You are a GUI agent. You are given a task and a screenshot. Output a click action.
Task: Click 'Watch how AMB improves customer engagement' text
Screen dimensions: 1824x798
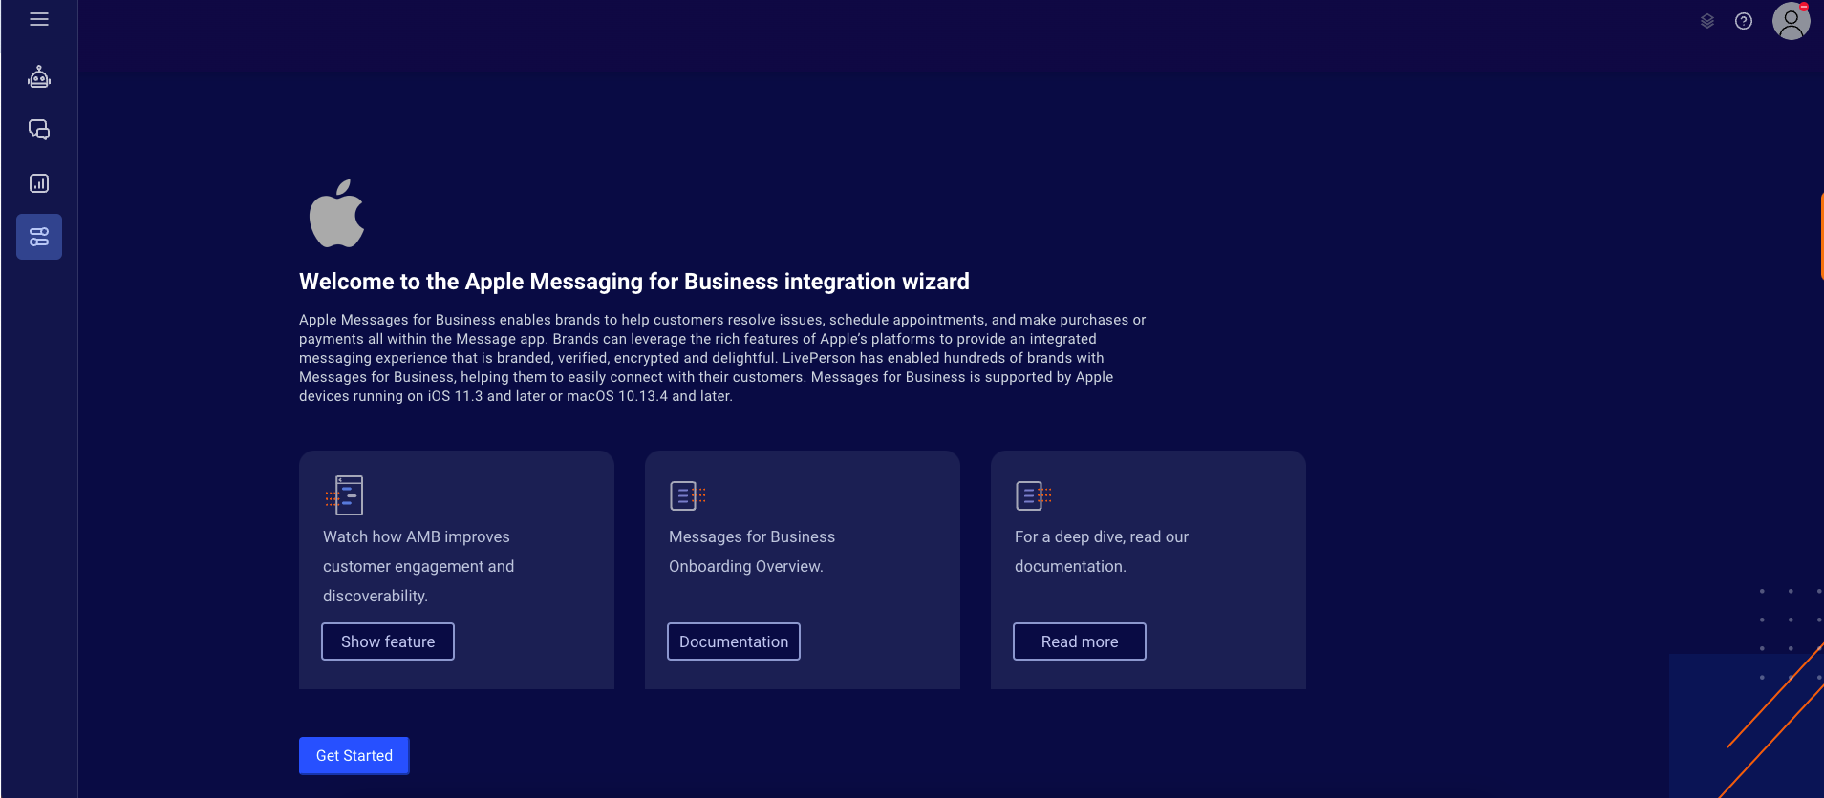click(418, 566)
